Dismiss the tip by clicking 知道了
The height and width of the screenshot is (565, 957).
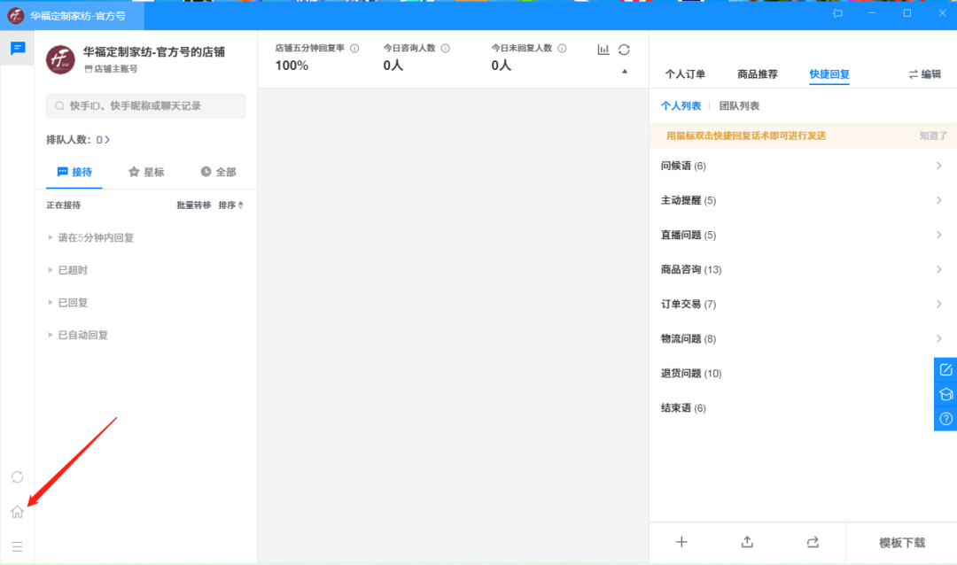click(933, 136)
